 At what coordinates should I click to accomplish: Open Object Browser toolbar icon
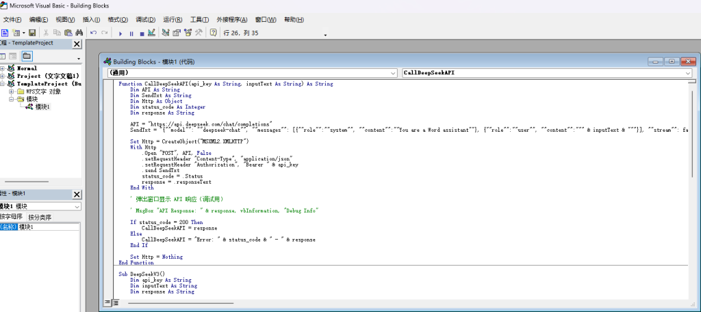pyautogui.click(x=188, y=33)
